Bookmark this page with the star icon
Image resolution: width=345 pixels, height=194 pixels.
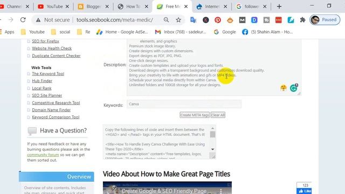tap(178, 20)
